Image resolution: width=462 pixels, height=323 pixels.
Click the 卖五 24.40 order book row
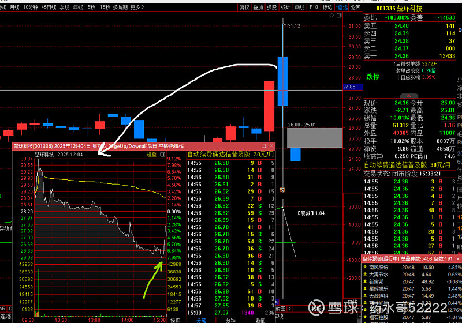coord(409,26)
